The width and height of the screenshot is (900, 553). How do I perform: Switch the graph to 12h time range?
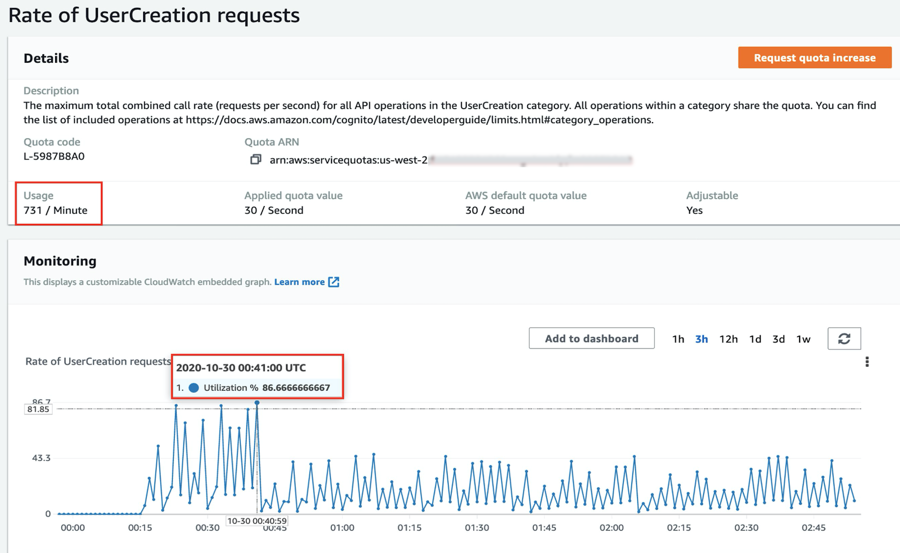(729, 339)
